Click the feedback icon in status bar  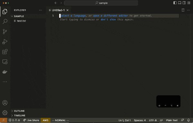tap(182, 120)
